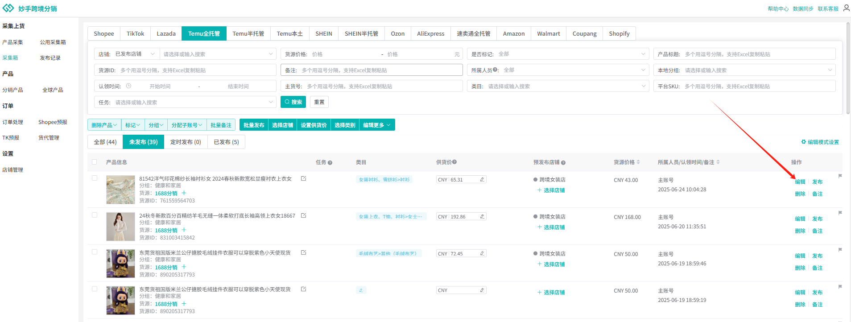Open 订单处理 in the left sidebar
The height and width of the screenshot is (322, 851).
point(12,122)
